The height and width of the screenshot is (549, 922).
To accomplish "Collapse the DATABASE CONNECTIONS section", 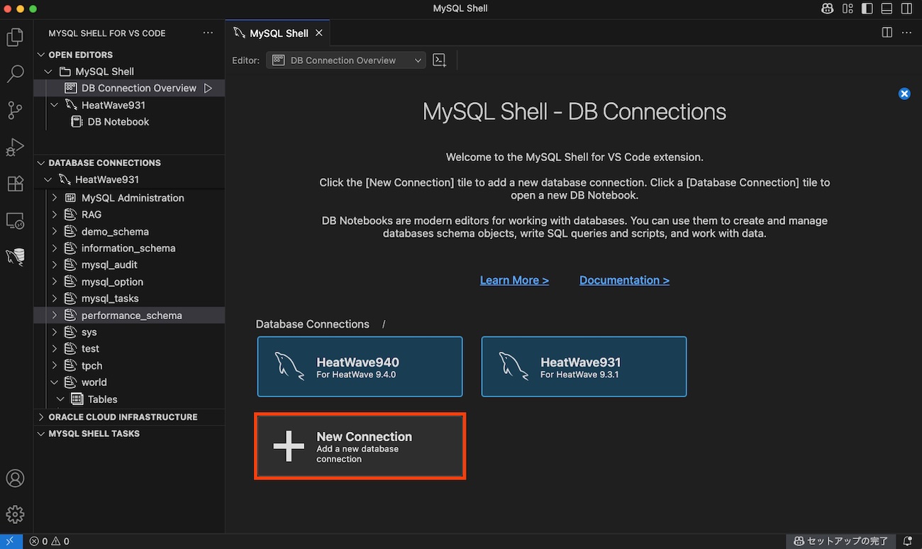I will pos(41,162).
